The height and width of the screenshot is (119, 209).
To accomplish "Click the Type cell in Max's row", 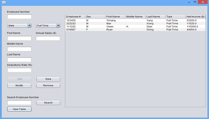I will [x=175, y=23].
